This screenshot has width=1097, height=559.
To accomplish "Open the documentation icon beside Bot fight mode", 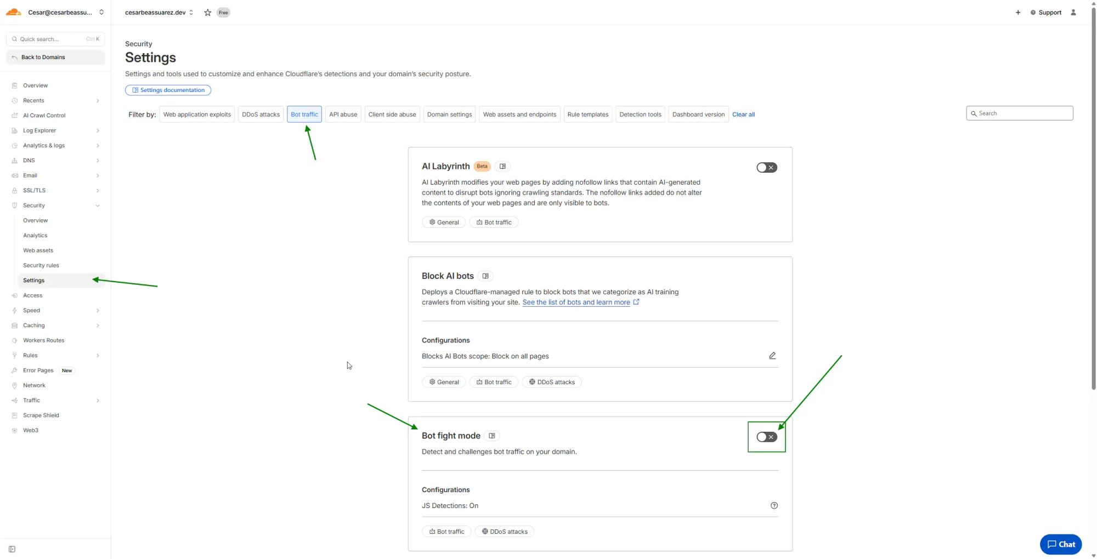I will [x=492, y=436].
